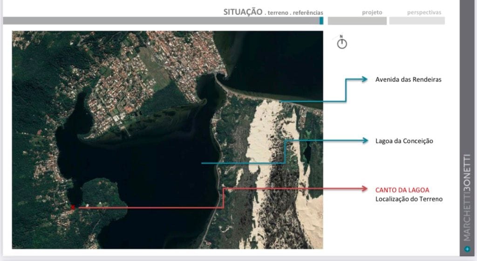The height and width of the screenshot is (261, 477).
Task: Click the red terrain marker on the map
Action: tap(73, 207)
